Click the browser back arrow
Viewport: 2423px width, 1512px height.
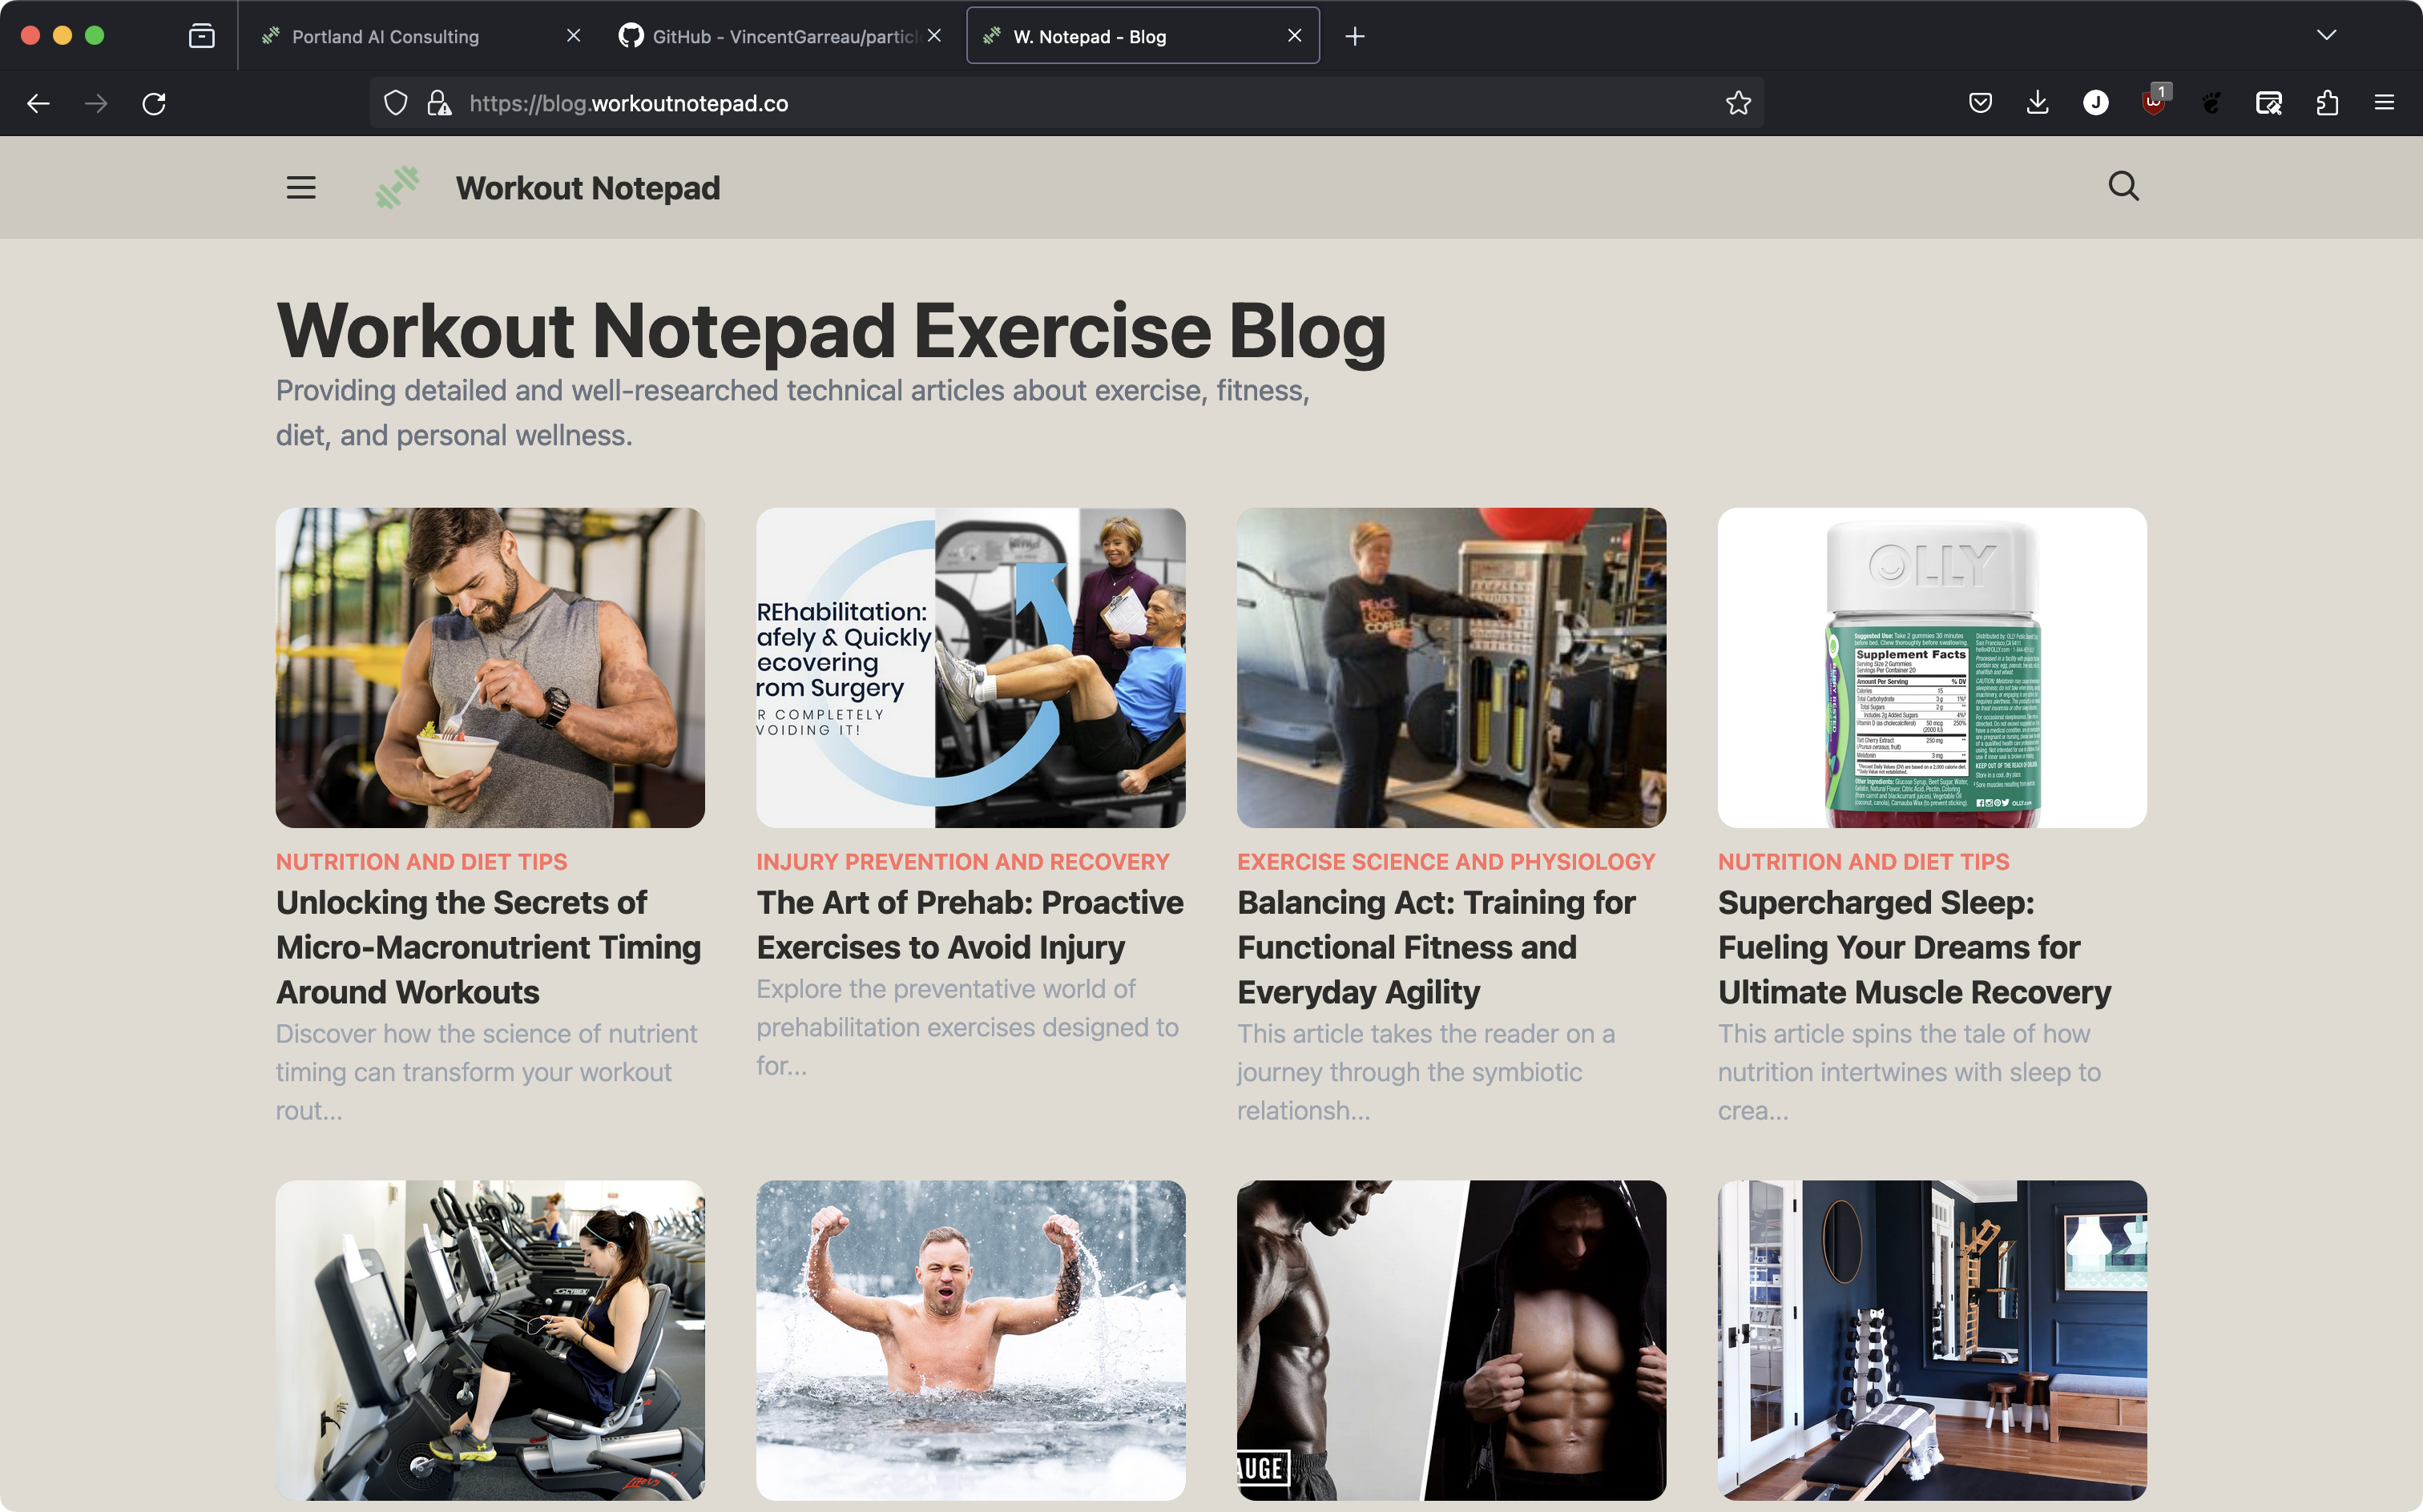(38, 103)
